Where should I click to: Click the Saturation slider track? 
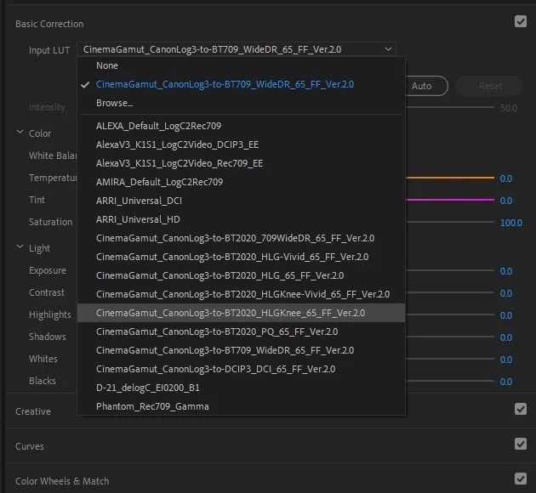click(450, 222)
